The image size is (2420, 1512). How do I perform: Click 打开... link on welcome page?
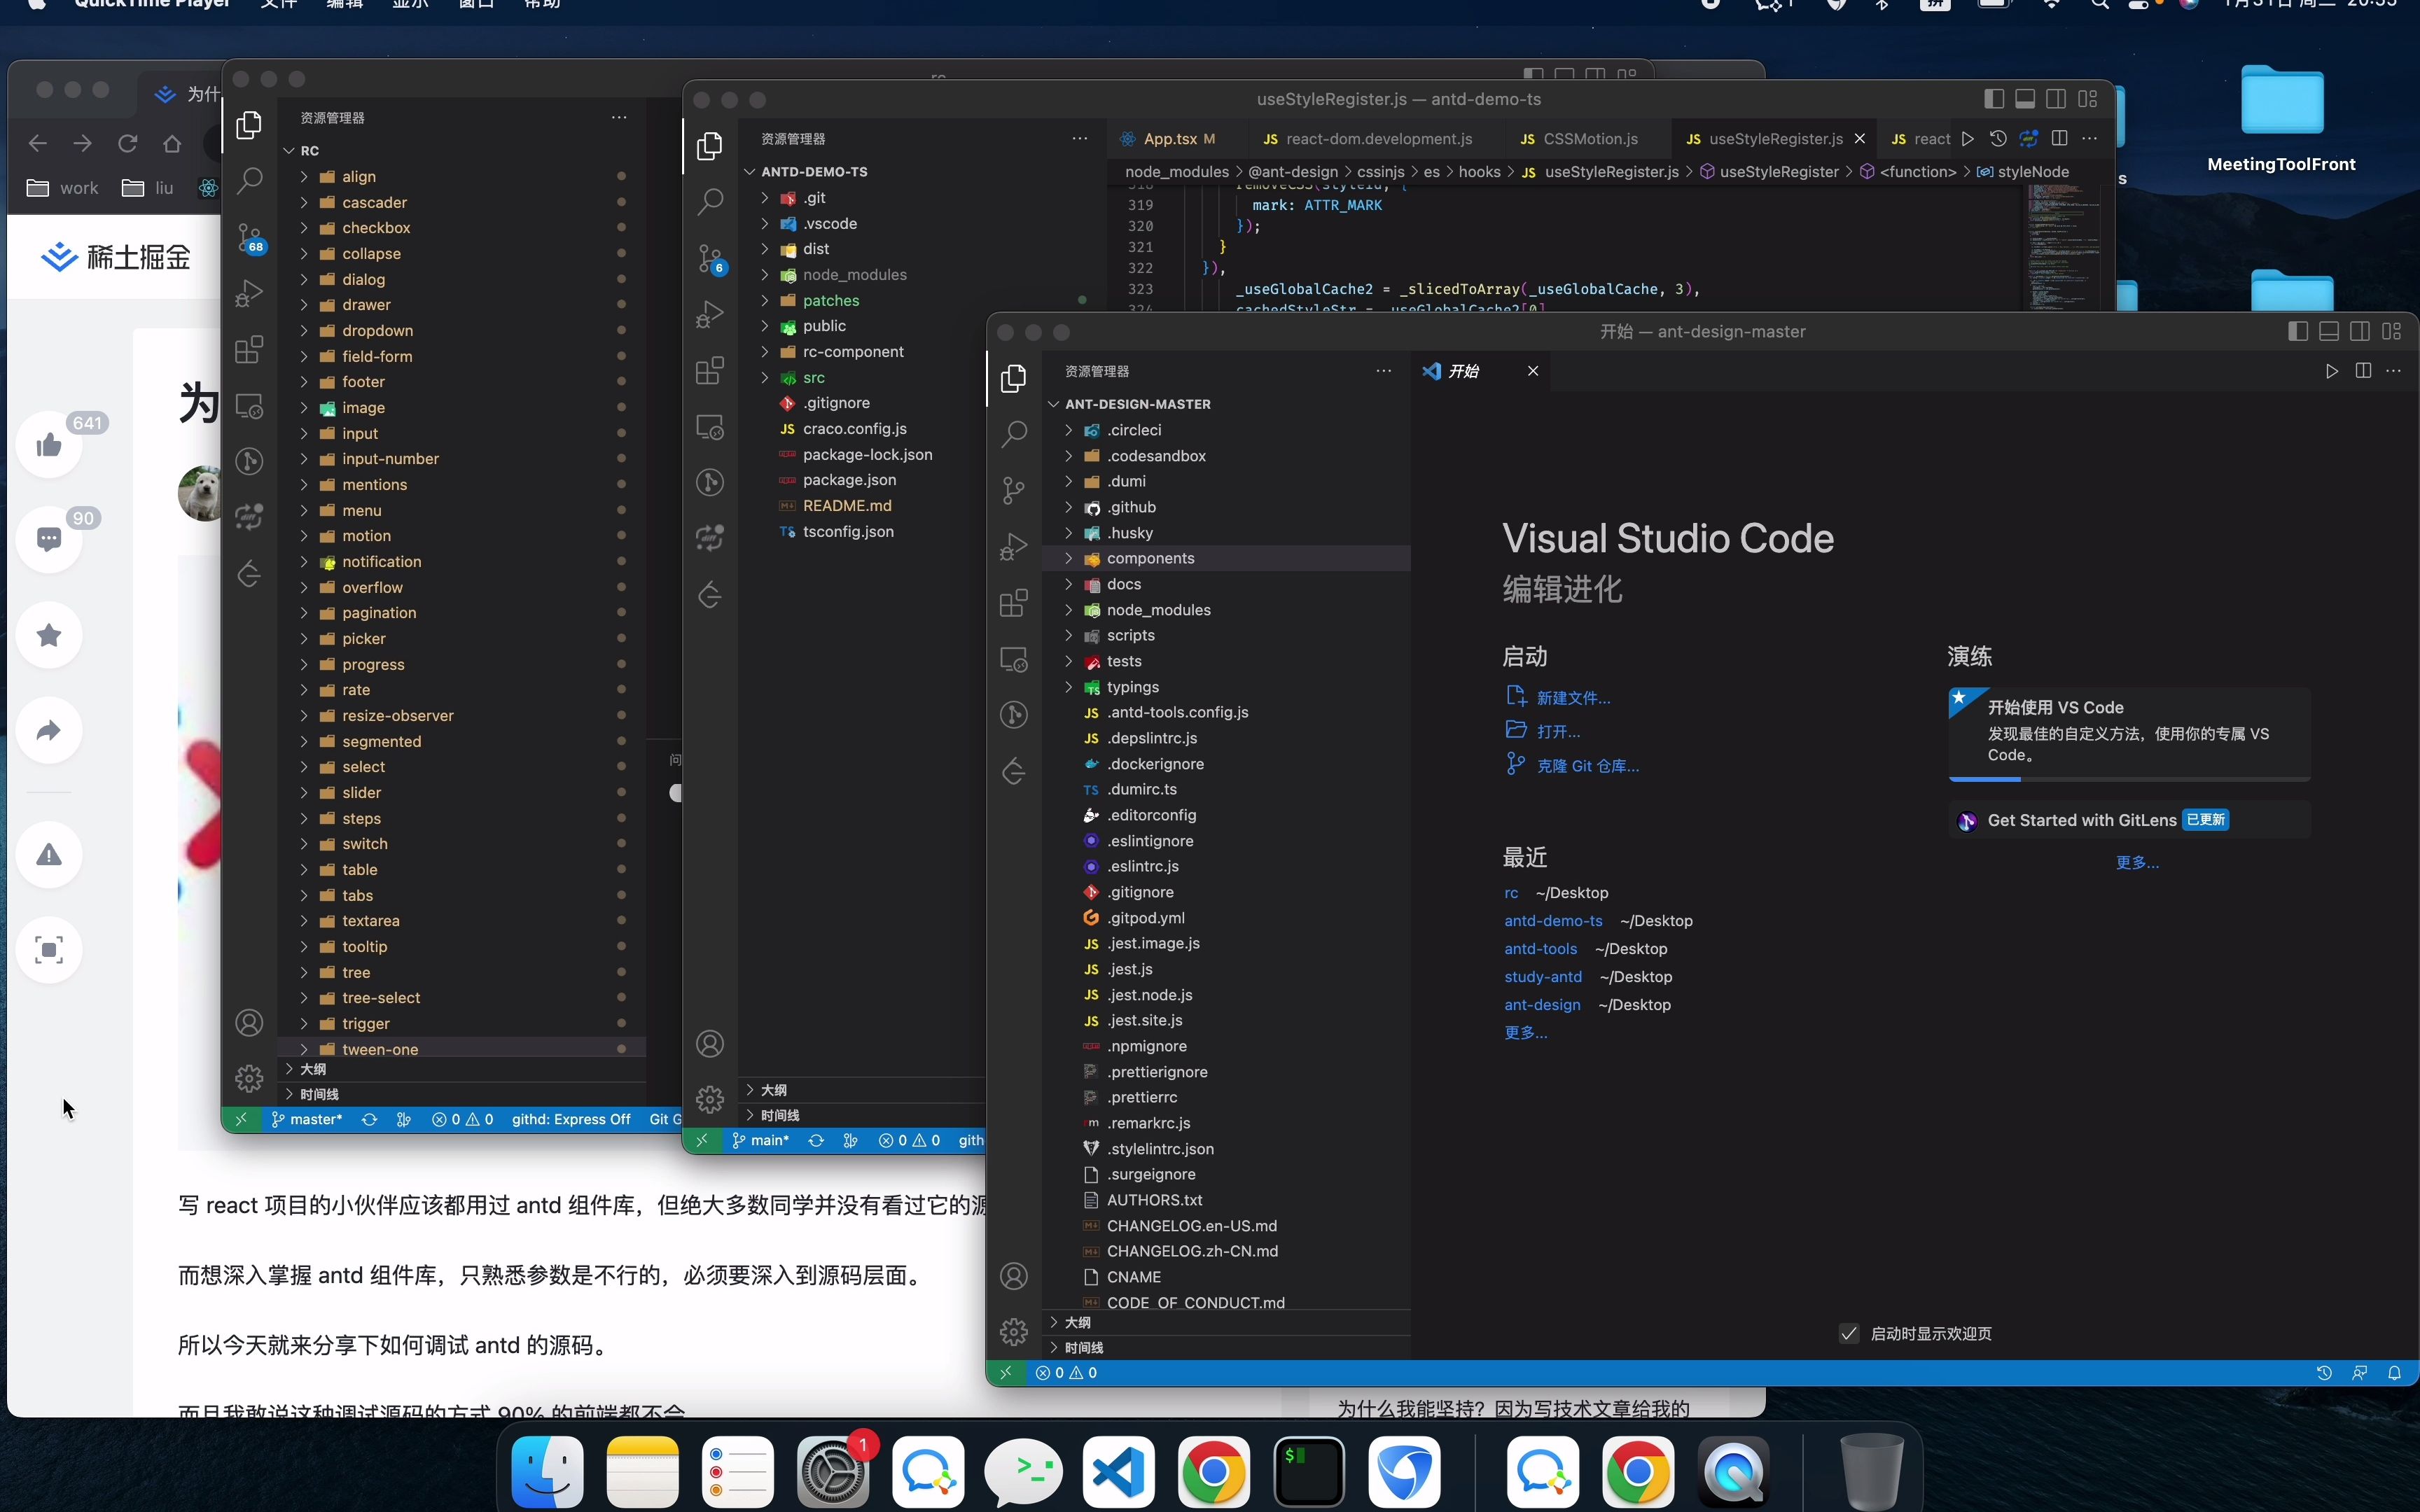(x=1558, y=732)
